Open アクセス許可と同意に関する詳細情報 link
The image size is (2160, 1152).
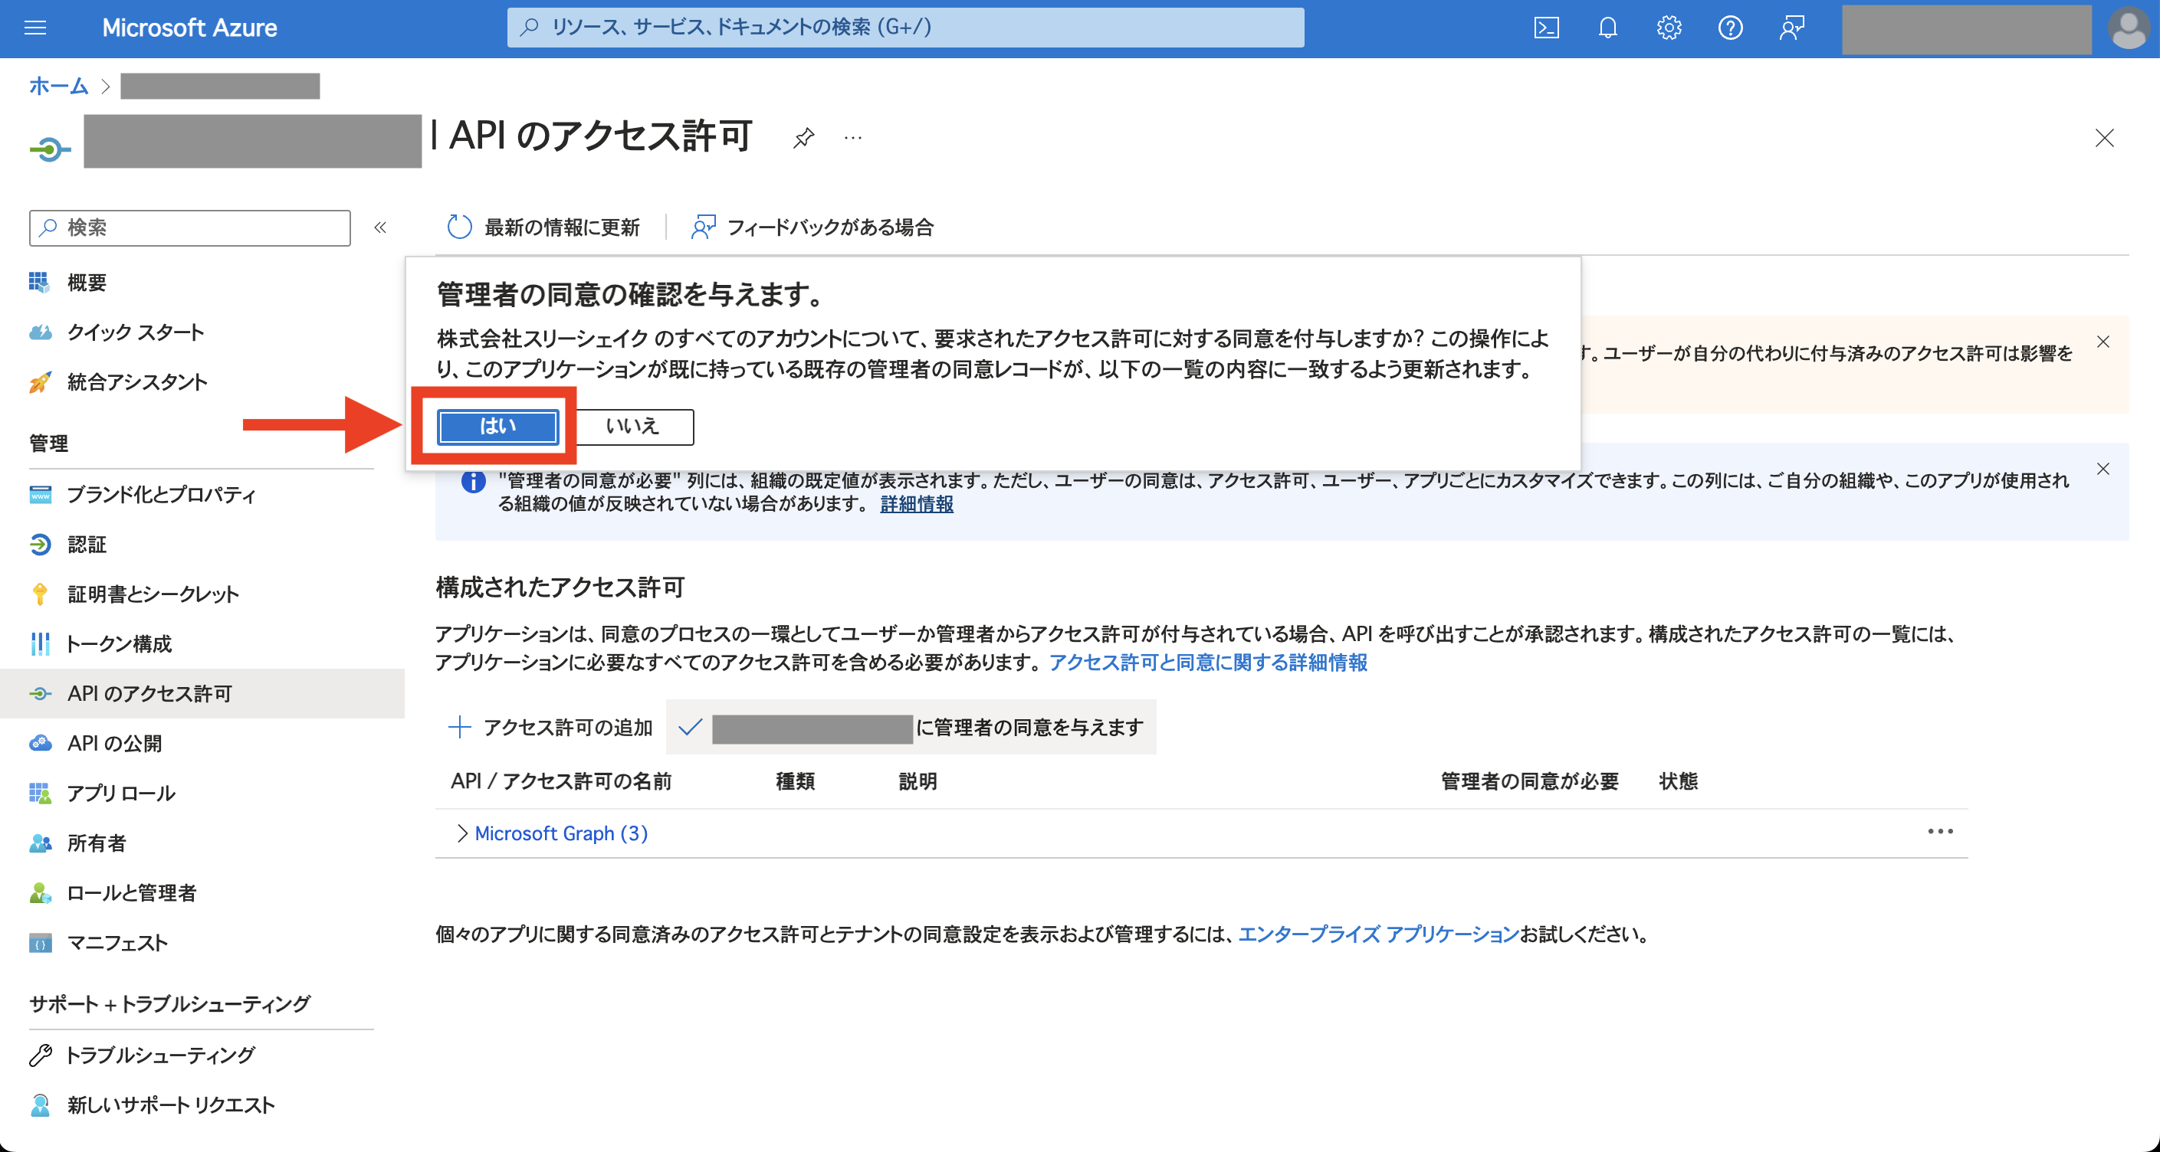pos(1208,663)
